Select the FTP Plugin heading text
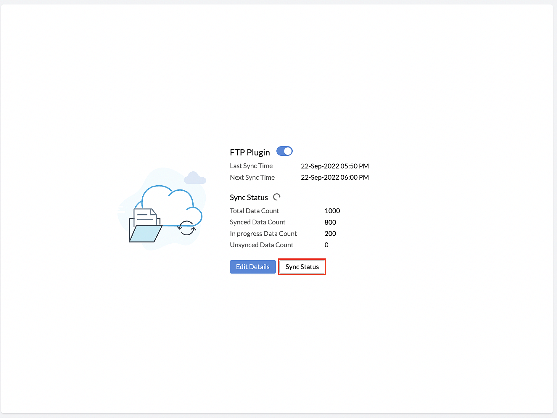Viewport: 557px width, 418px height. (x=250, y=152)
